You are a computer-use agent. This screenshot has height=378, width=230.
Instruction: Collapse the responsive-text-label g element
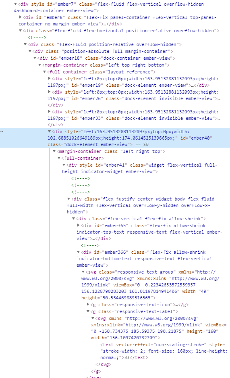pos(88,311)
